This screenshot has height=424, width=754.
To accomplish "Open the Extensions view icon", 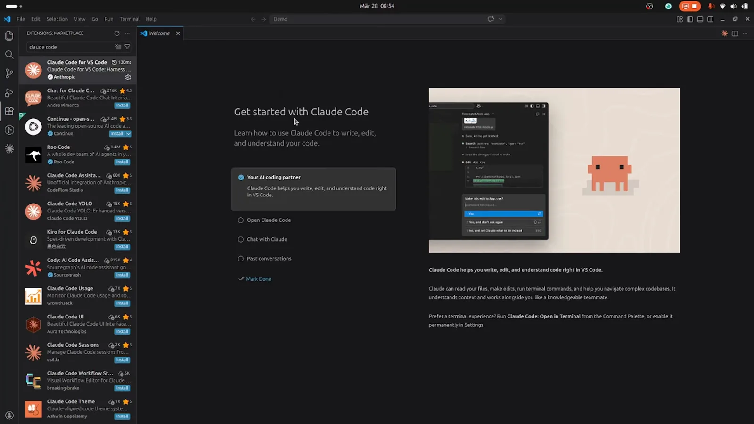I will (9, 111).
